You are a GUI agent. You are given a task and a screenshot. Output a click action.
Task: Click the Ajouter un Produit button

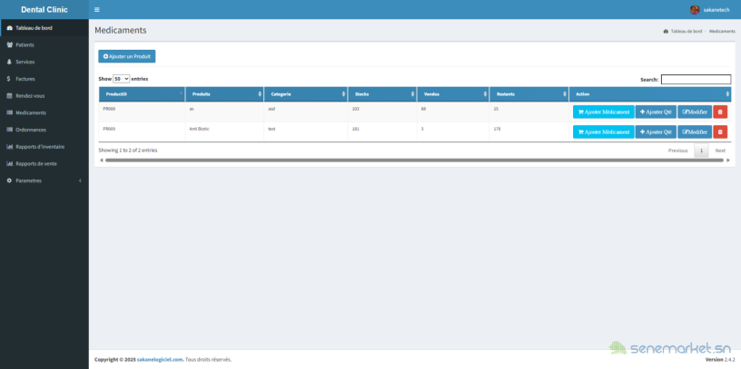126,56
